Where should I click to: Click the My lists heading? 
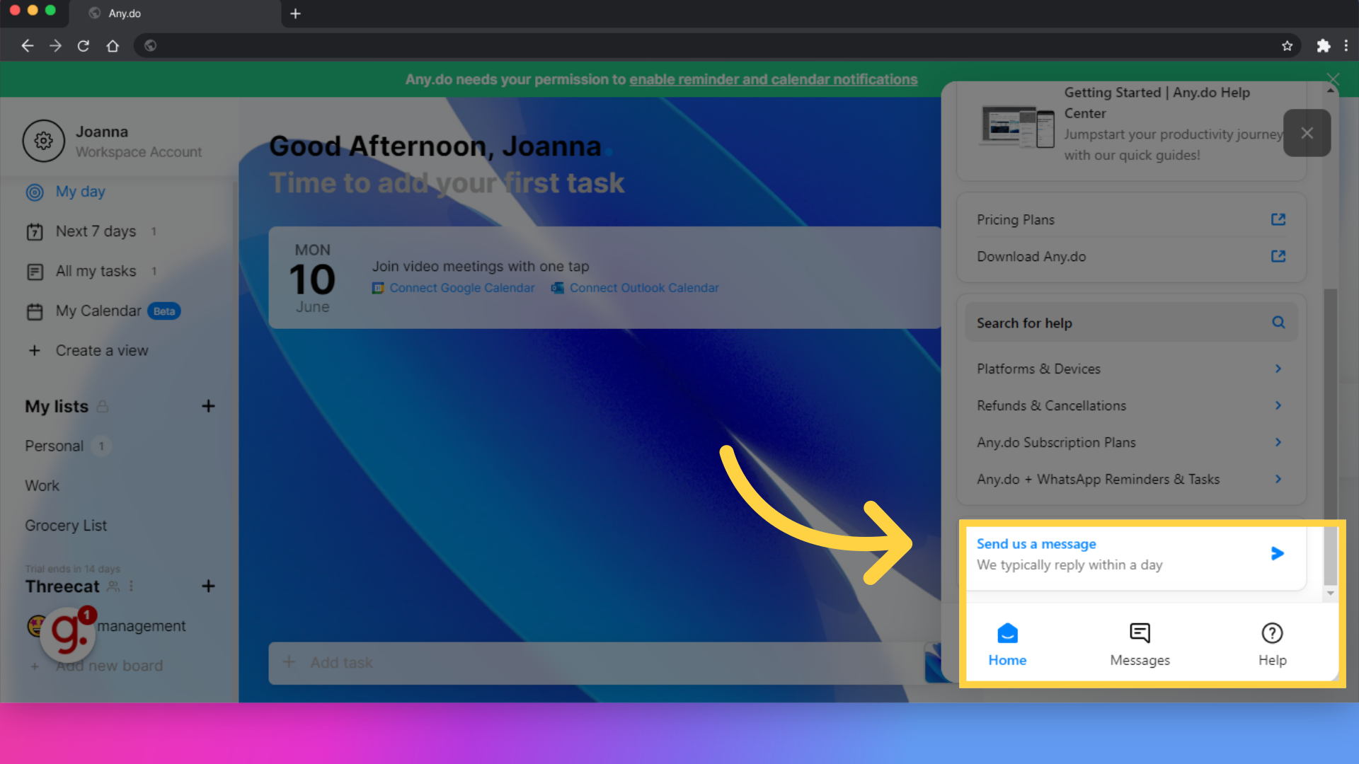[57, 406]
